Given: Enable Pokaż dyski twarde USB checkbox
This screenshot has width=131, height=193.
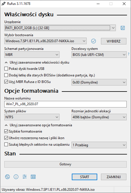Looking at the screenshot, I should (6, 68).
